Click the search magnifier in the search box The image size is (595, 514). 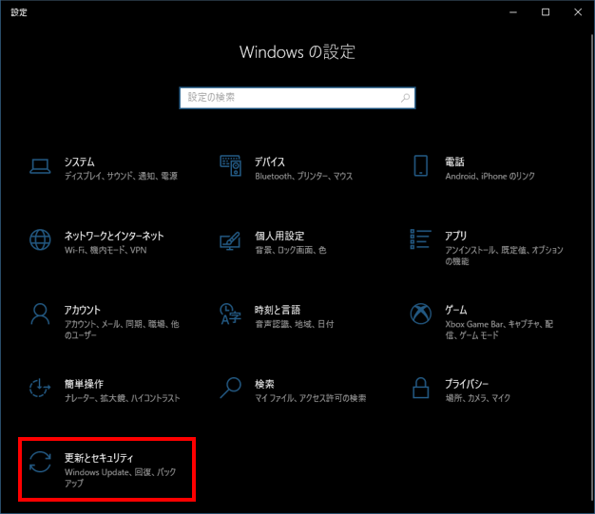tap(405, 98)
